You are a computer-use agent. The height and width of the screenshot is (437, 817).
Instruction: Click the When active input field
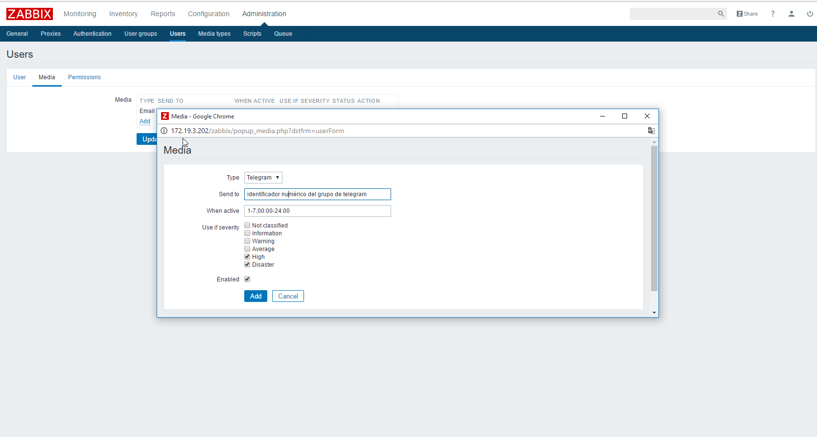click(x=317, y=211)
